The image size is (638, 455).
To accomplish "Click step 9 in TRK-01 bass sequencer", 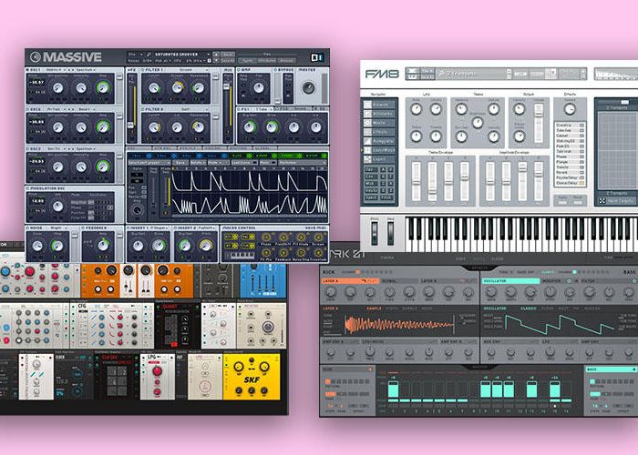I will (486, 390).
